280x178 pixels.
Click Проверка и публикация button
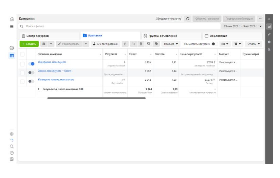239,19
